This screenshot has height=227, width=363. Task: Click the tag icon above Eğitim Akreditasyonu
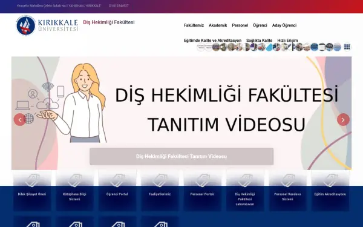pyautogui.click(x=330, y=180)
